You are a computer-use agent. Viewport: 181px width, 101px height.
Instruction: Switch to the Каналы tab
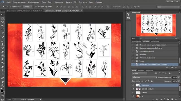[x=141, y=70]
